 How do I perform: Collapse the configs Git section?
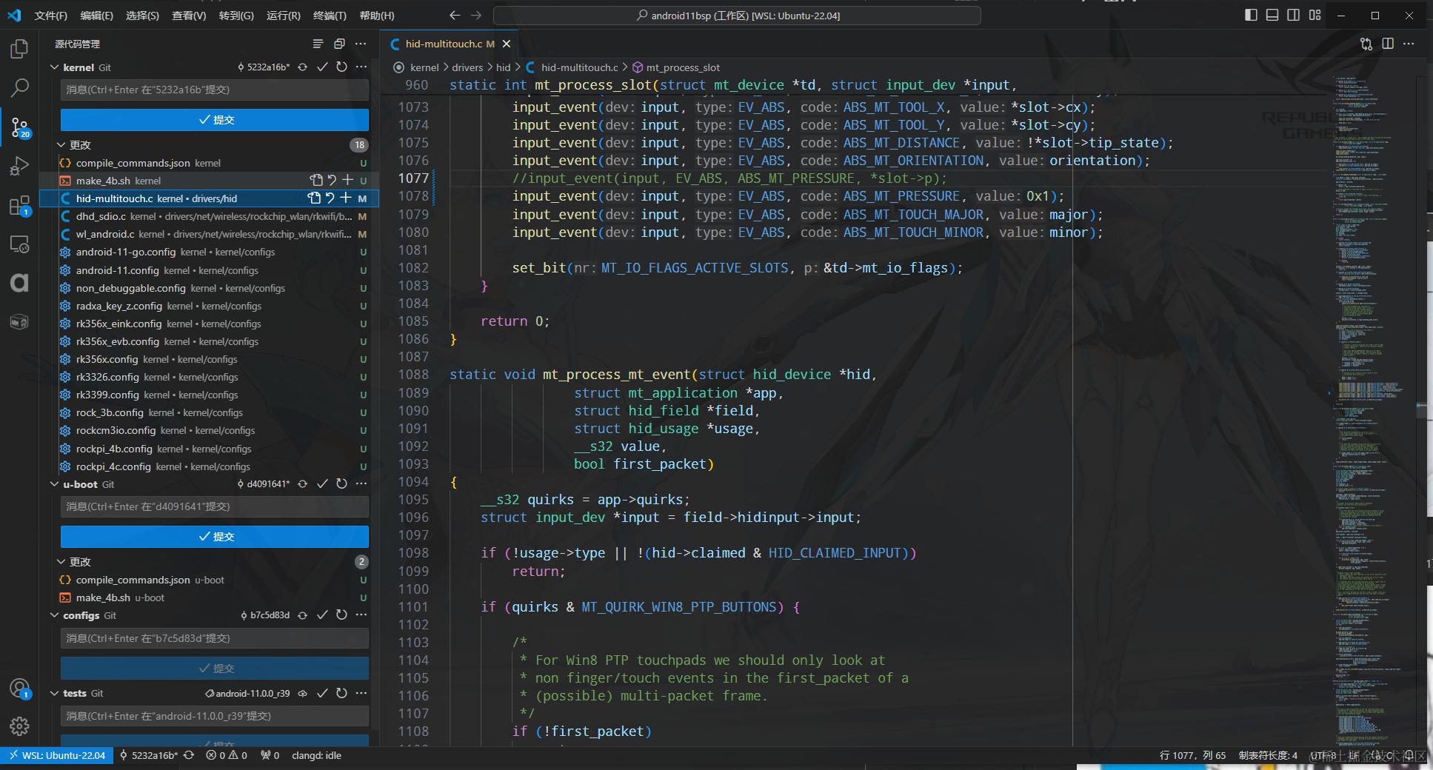click(x=55, y=615)
